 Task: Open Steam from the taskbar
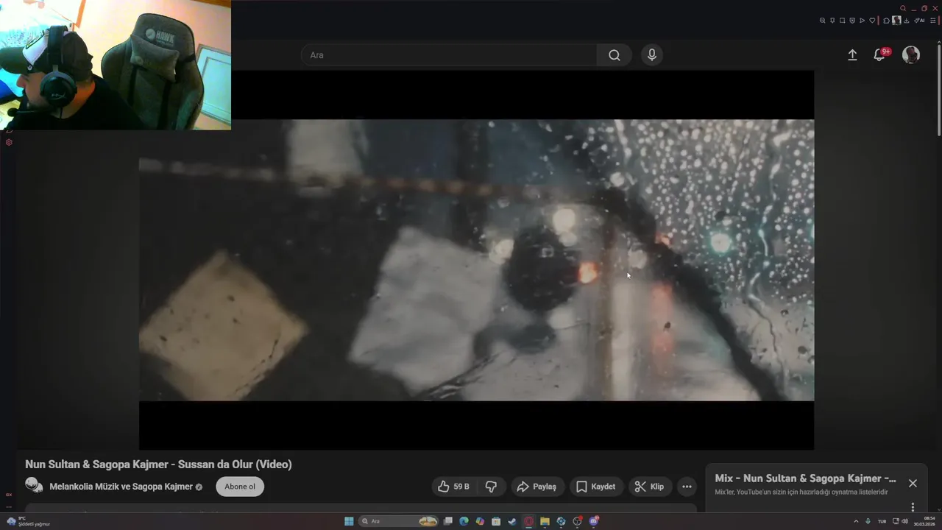tap(512, 521)
